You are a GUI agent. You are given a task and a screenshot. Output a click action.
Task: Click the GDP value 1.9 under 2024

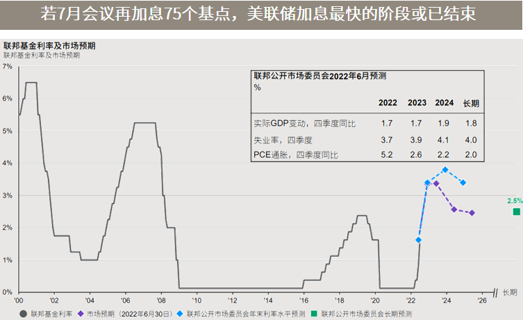pos(443,124)
